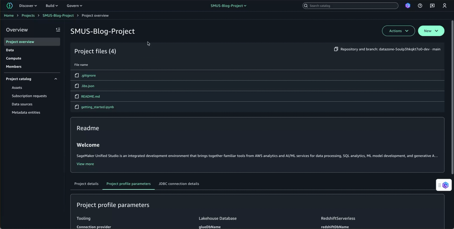Open the Build dropdown menu

point(52,6)
